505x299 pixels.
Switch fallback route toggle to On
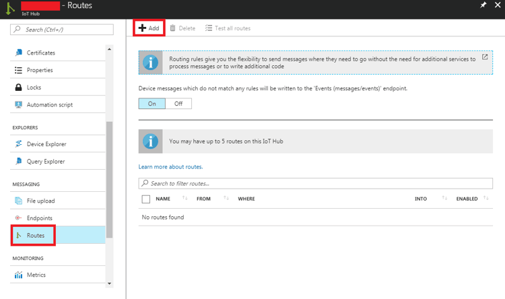(152, 104)
